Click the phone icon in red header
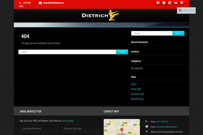This screenshot has width=203, height=135. tap(20, 3)
